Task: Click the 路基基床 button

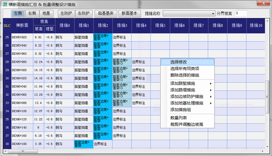Action: point(106,14)
